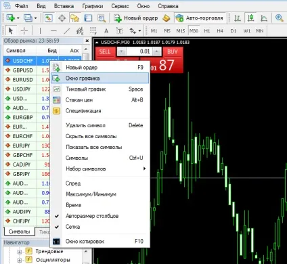Close the Обзор рынка panel
This screenshot has height=264, width=287.
point(87,41)
